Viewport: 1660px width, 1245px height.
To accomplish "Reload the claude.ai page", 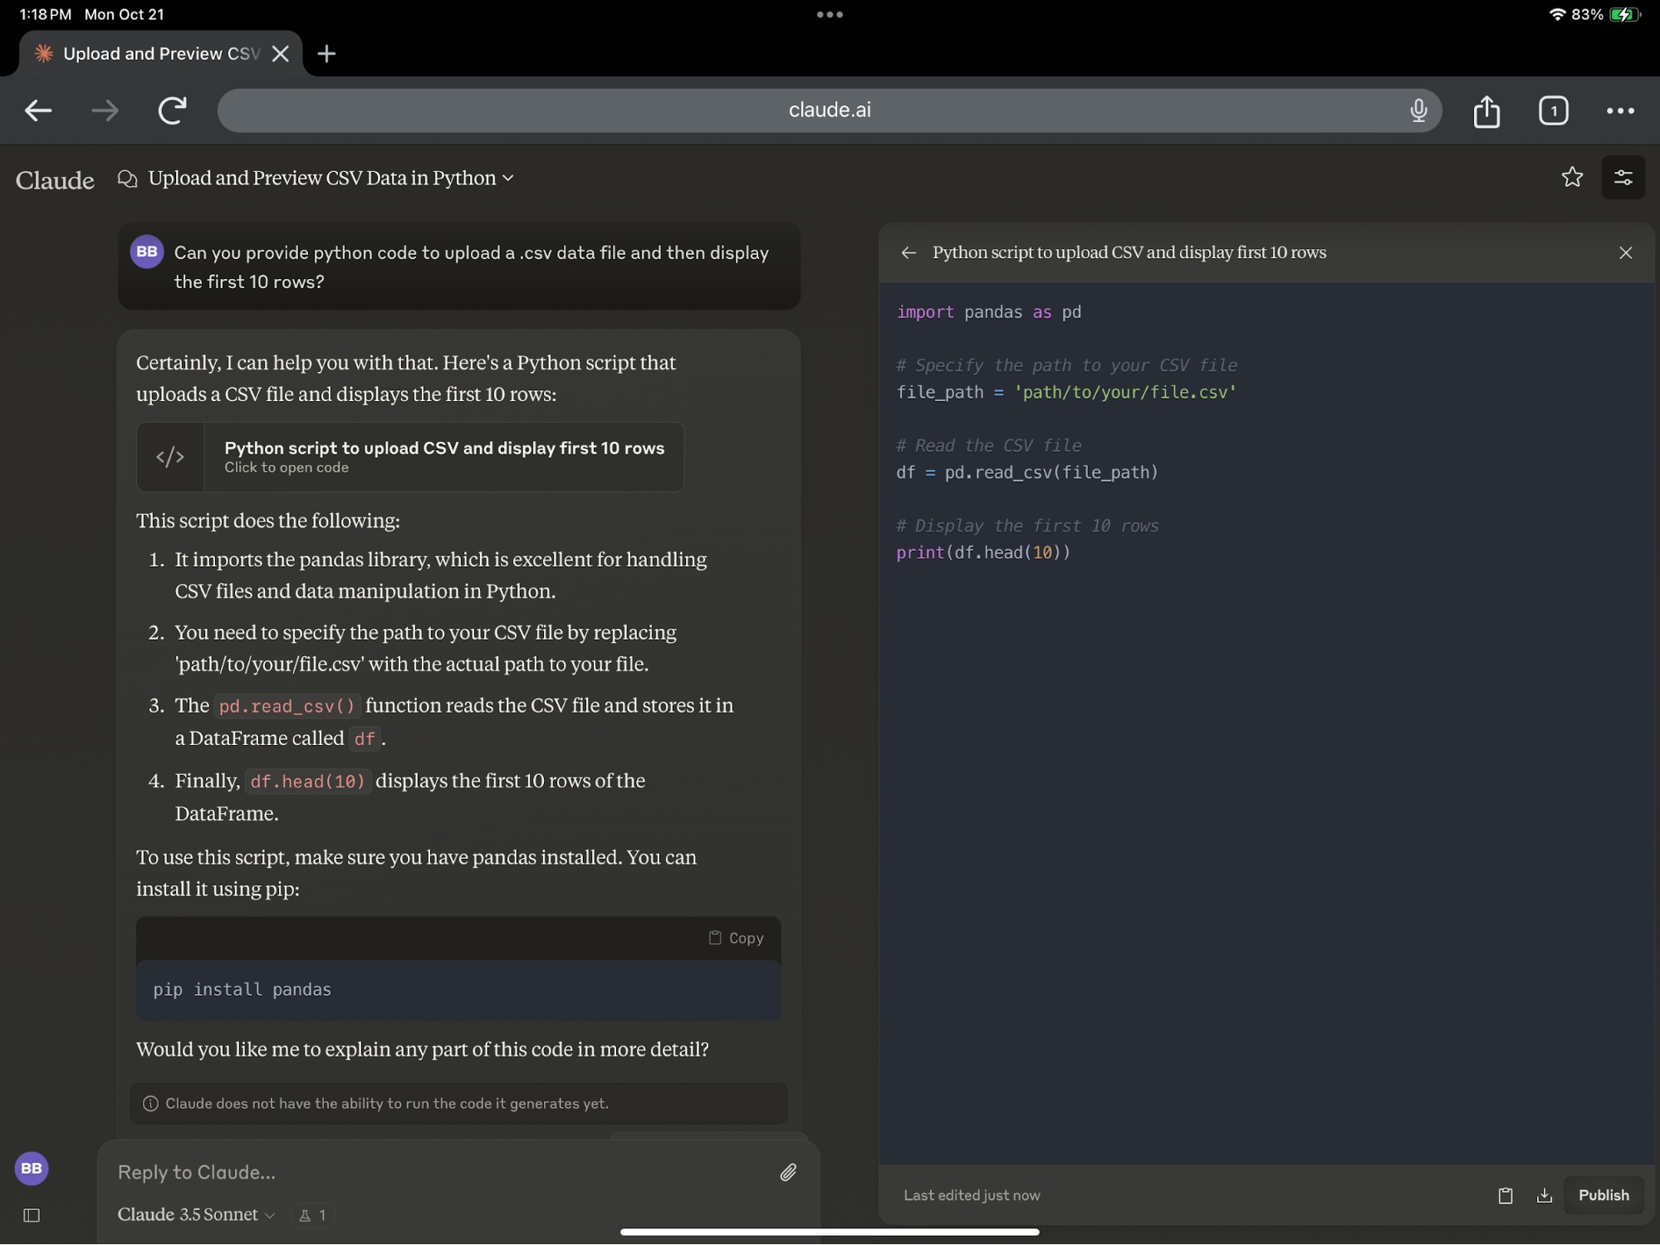I will tap(172, 110).
